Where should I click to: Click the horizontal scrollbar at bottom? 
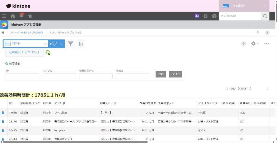coord(75,142)
